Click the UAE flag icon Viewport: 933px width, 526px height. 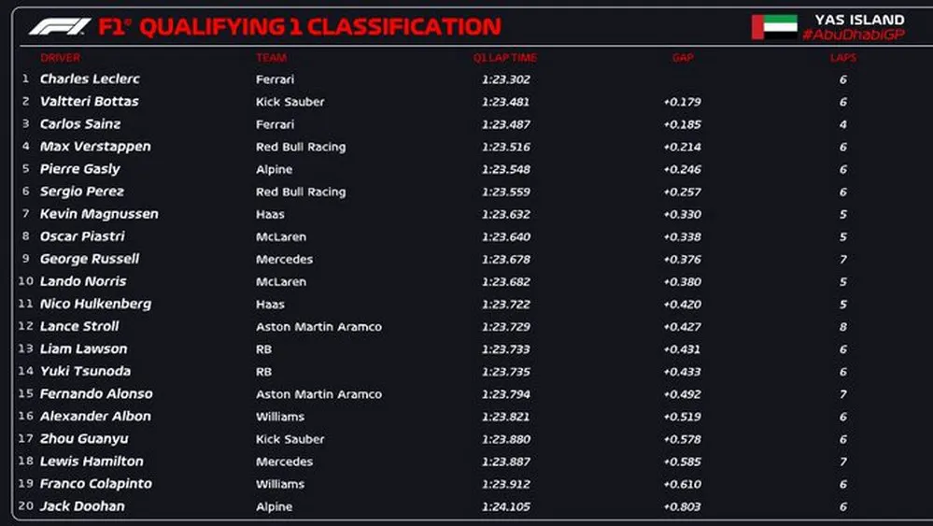click(774, 26)
